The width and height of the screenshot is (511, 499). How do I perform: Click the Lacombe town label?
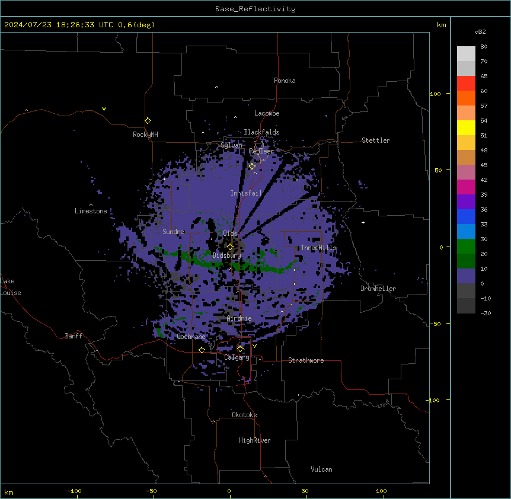pos(267,113)
